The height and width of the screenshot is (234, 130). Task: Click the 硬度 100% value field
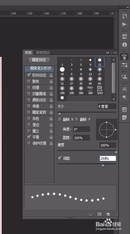(108, 145)
